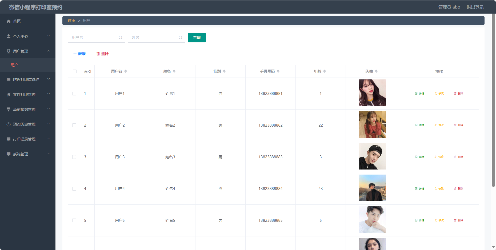Click the 文件打印管理 paper plane icon
This screenshot has width=496, height=250.
(9, 94)
